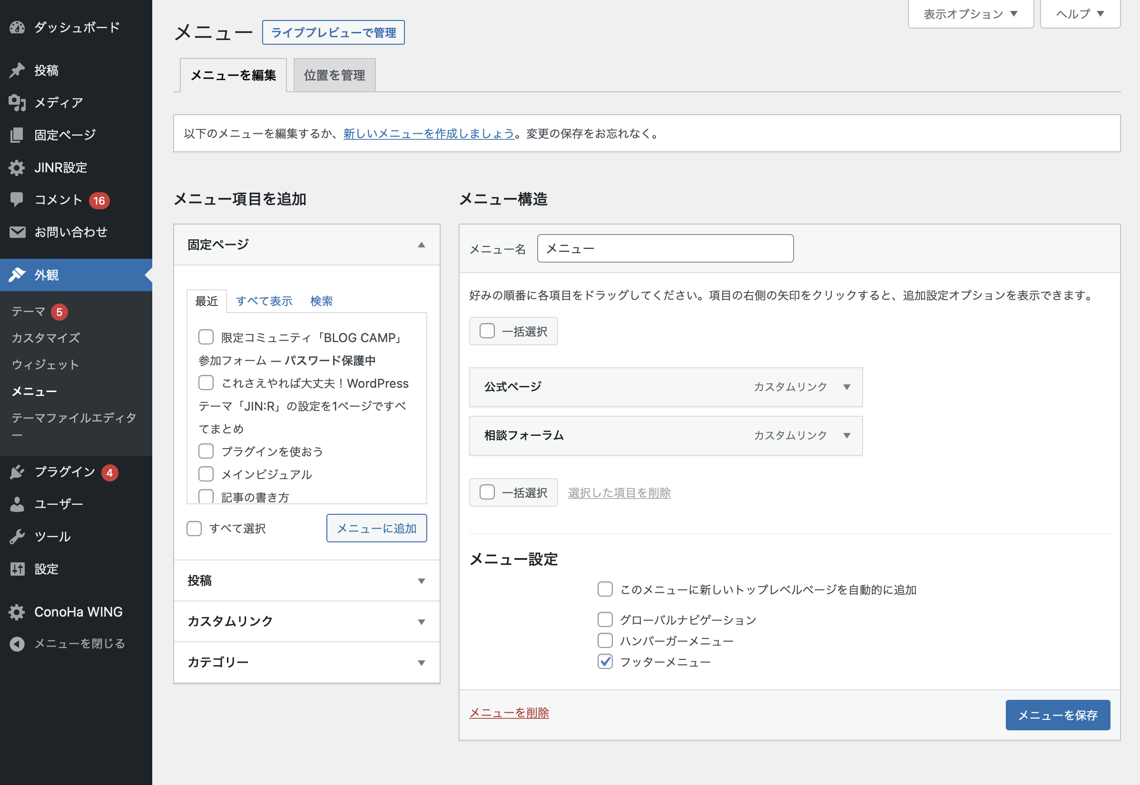The height and width of the screenshot is (785, 1140).
Task: Click the JINR設定 gear icon
Action: pos(17,168)
